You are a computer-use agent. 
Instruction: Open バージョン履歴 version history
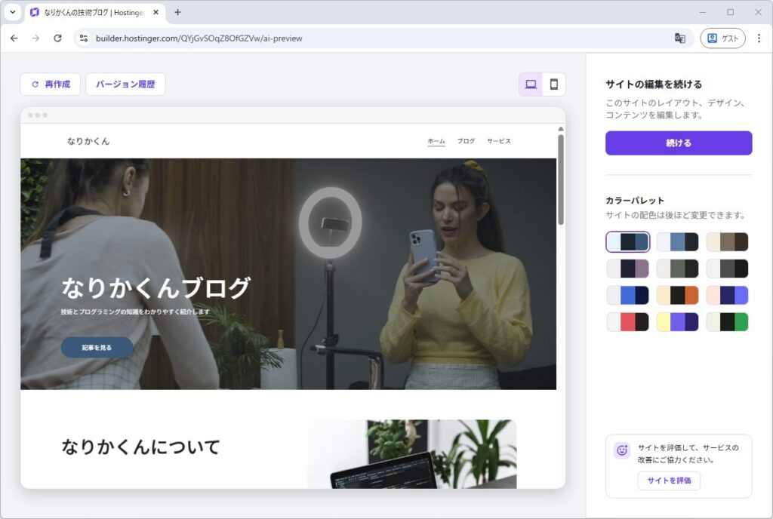click(125, 84)
